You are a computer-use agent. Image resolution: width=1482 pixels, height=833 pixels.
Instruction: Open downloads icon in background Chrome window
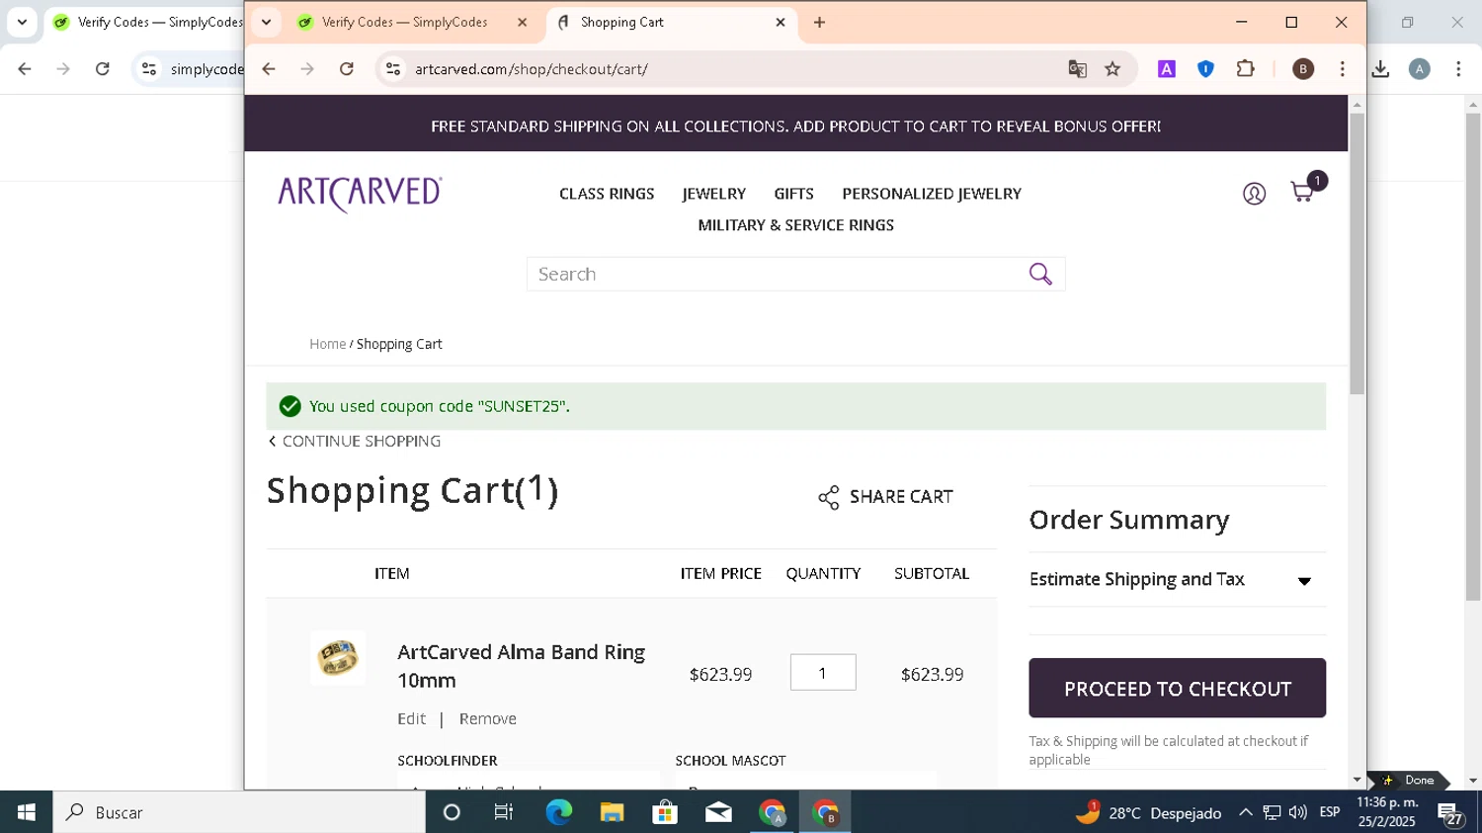(x=1380, y=69)
